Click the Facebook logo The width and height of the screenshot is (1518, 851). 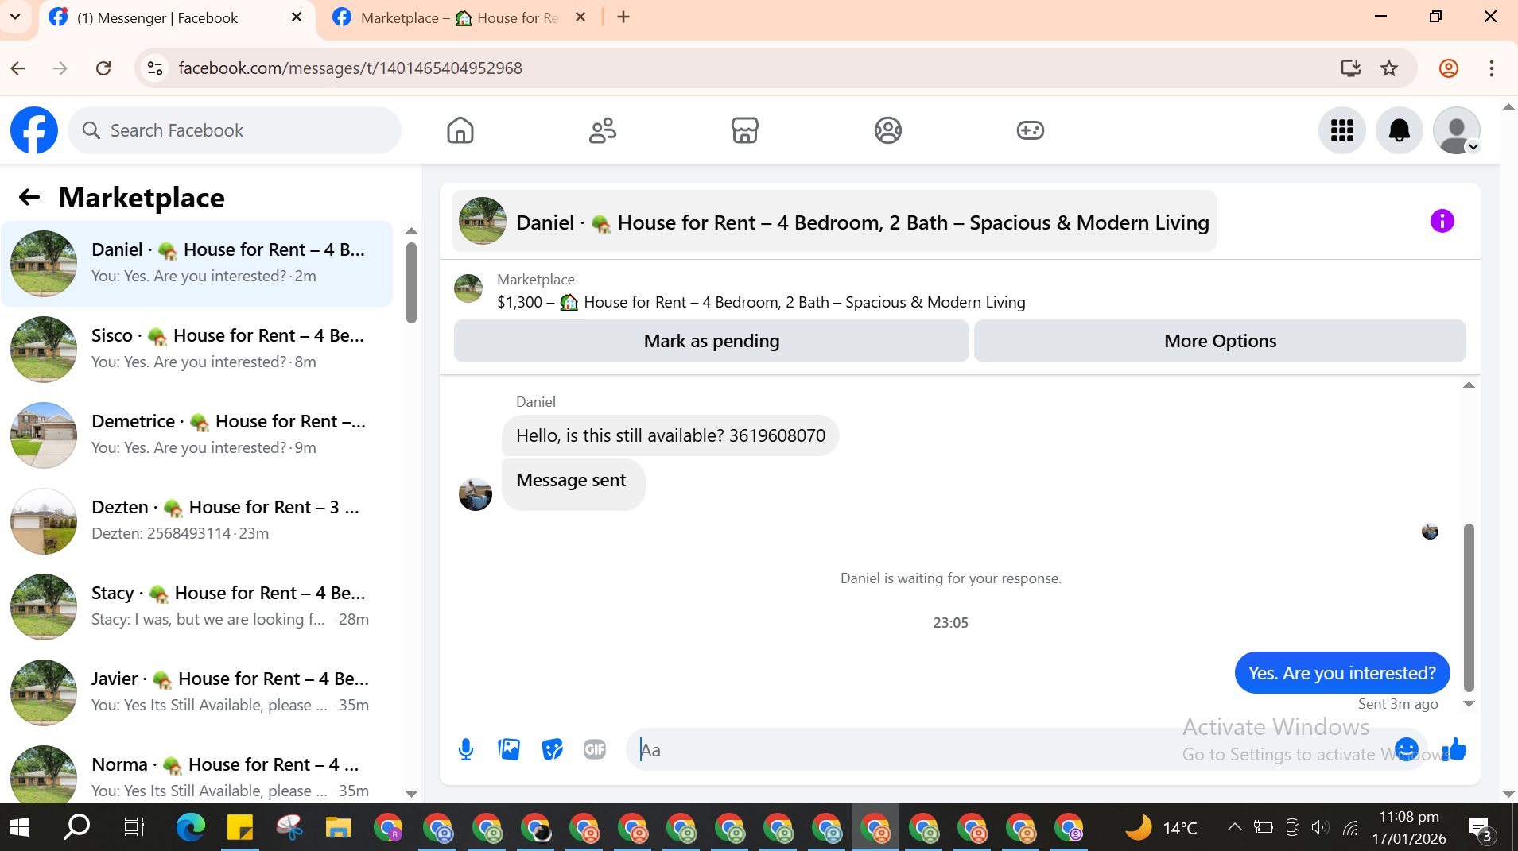(34, 130)
